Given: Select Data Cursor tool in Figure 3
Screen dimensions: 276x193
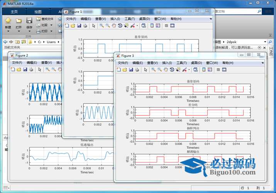Looking at the screenshot, I should point(178,69).
